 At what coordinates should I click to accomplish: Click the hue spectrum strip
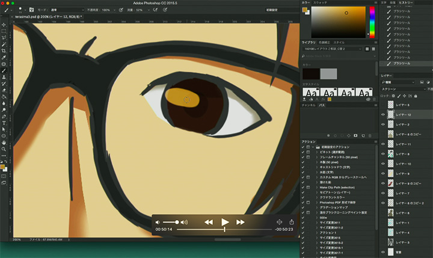[372, 22]
